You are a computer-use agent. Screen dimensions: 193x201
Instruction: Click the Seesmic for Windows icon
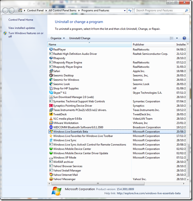tap(51, 80)
